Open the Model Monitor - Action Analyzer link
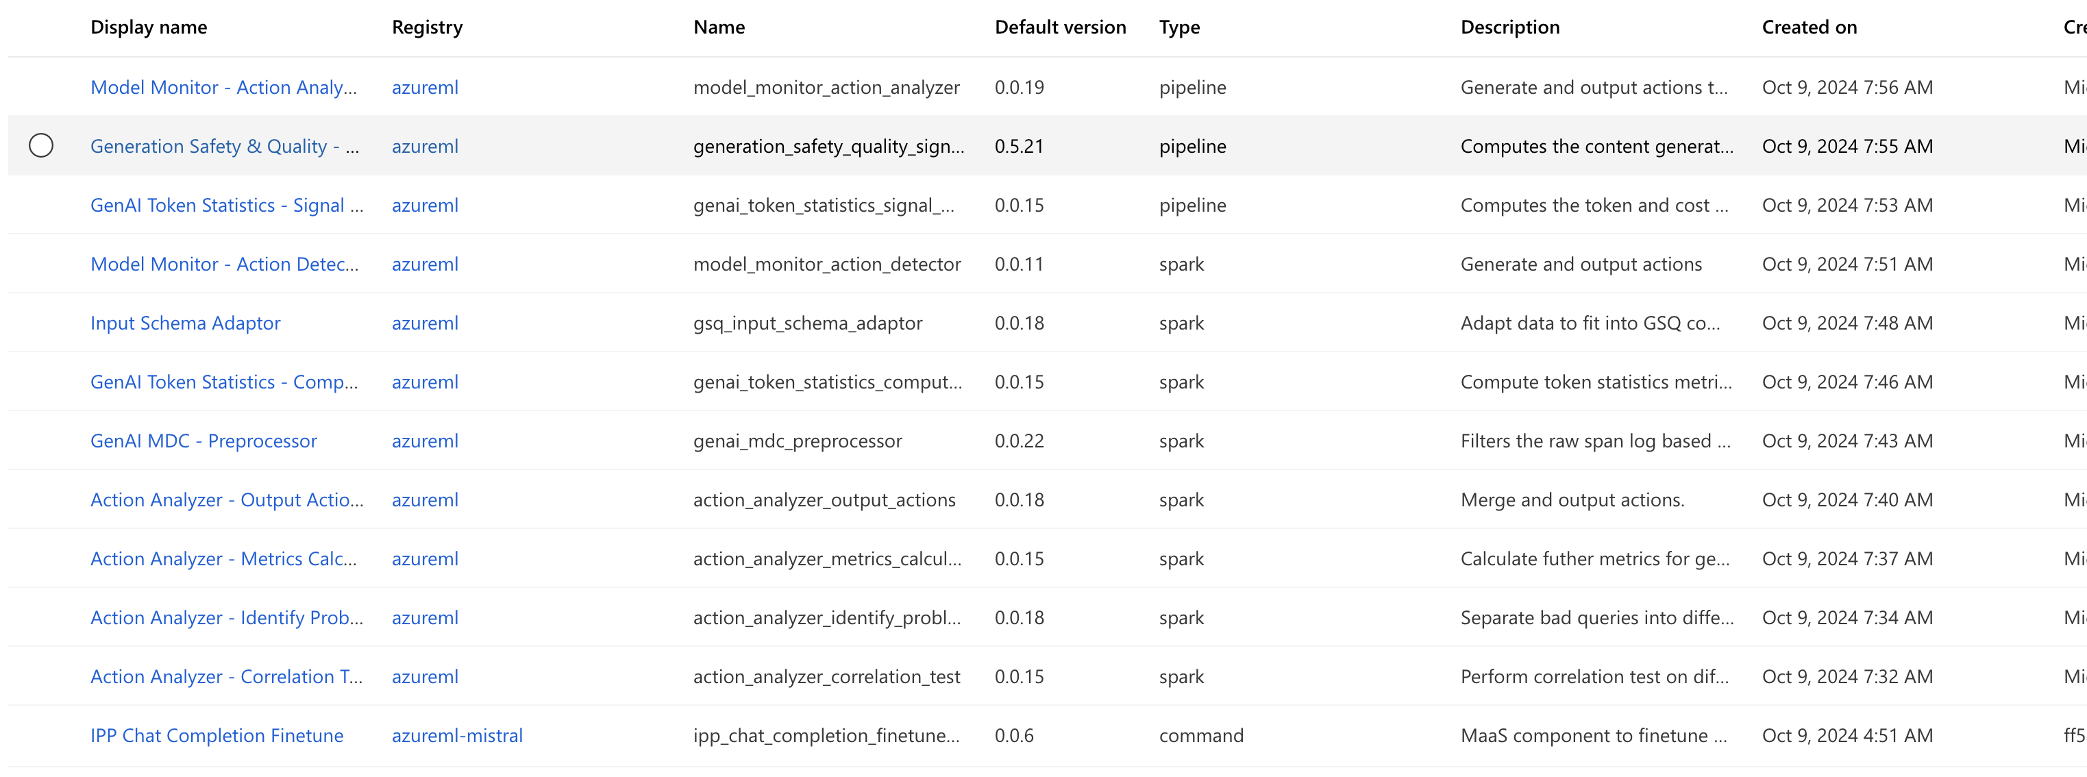This screenshot has width=2087, height=777. point(223,88)
